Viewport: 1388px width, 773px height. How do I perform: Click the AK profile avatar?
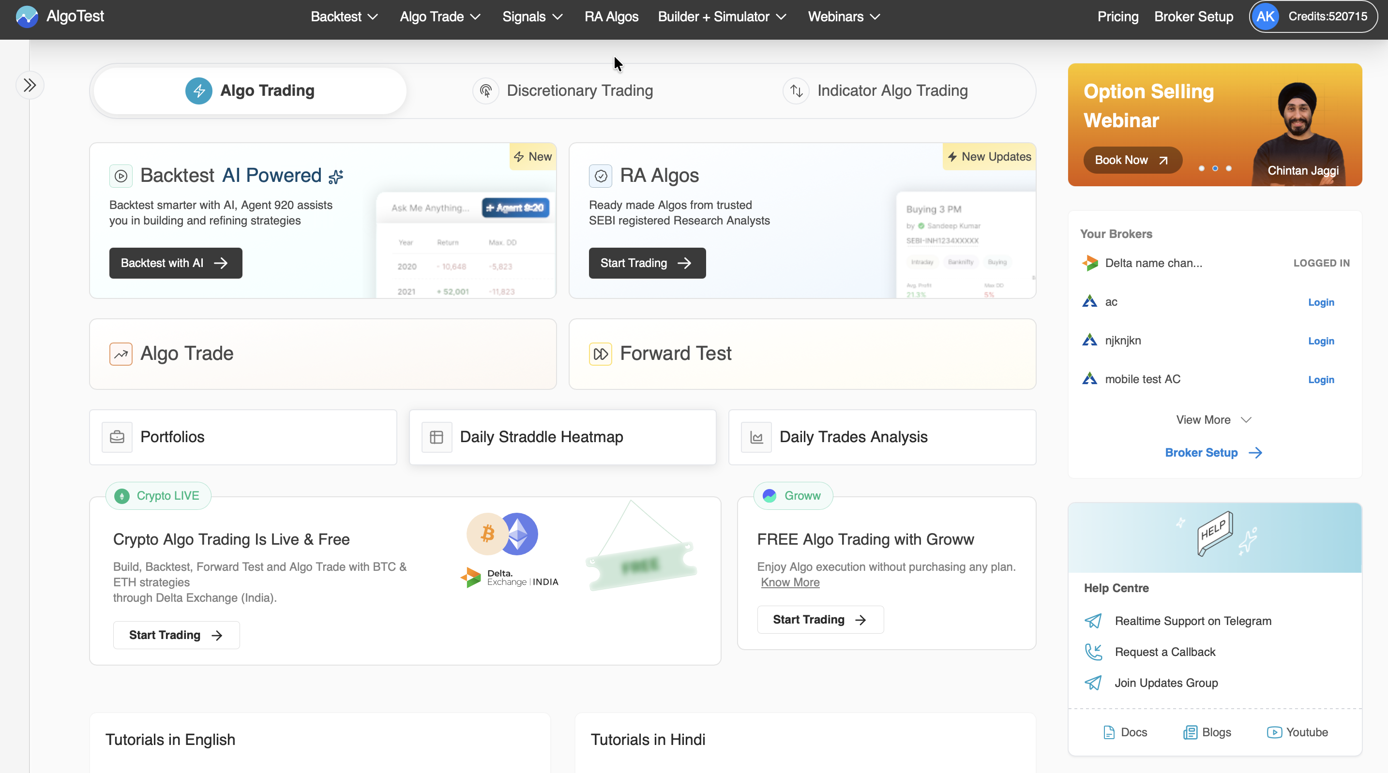1265,17
